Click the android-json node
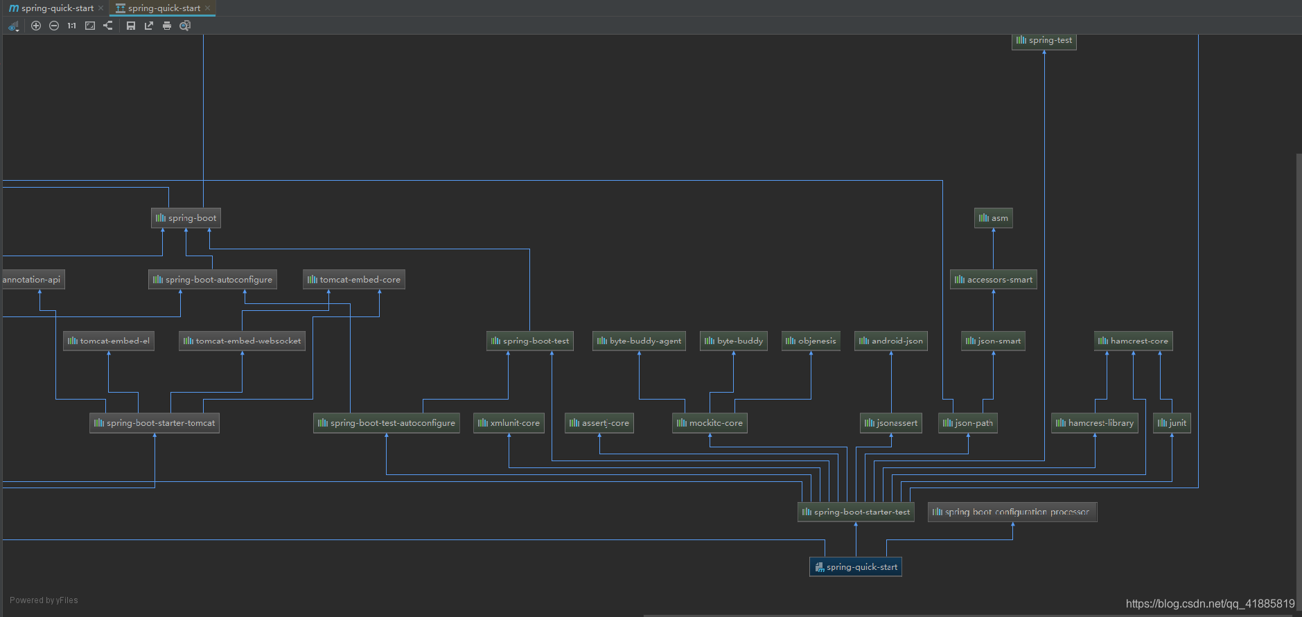The height and width of the screenshot is (617, 1302). click(891, 341)
